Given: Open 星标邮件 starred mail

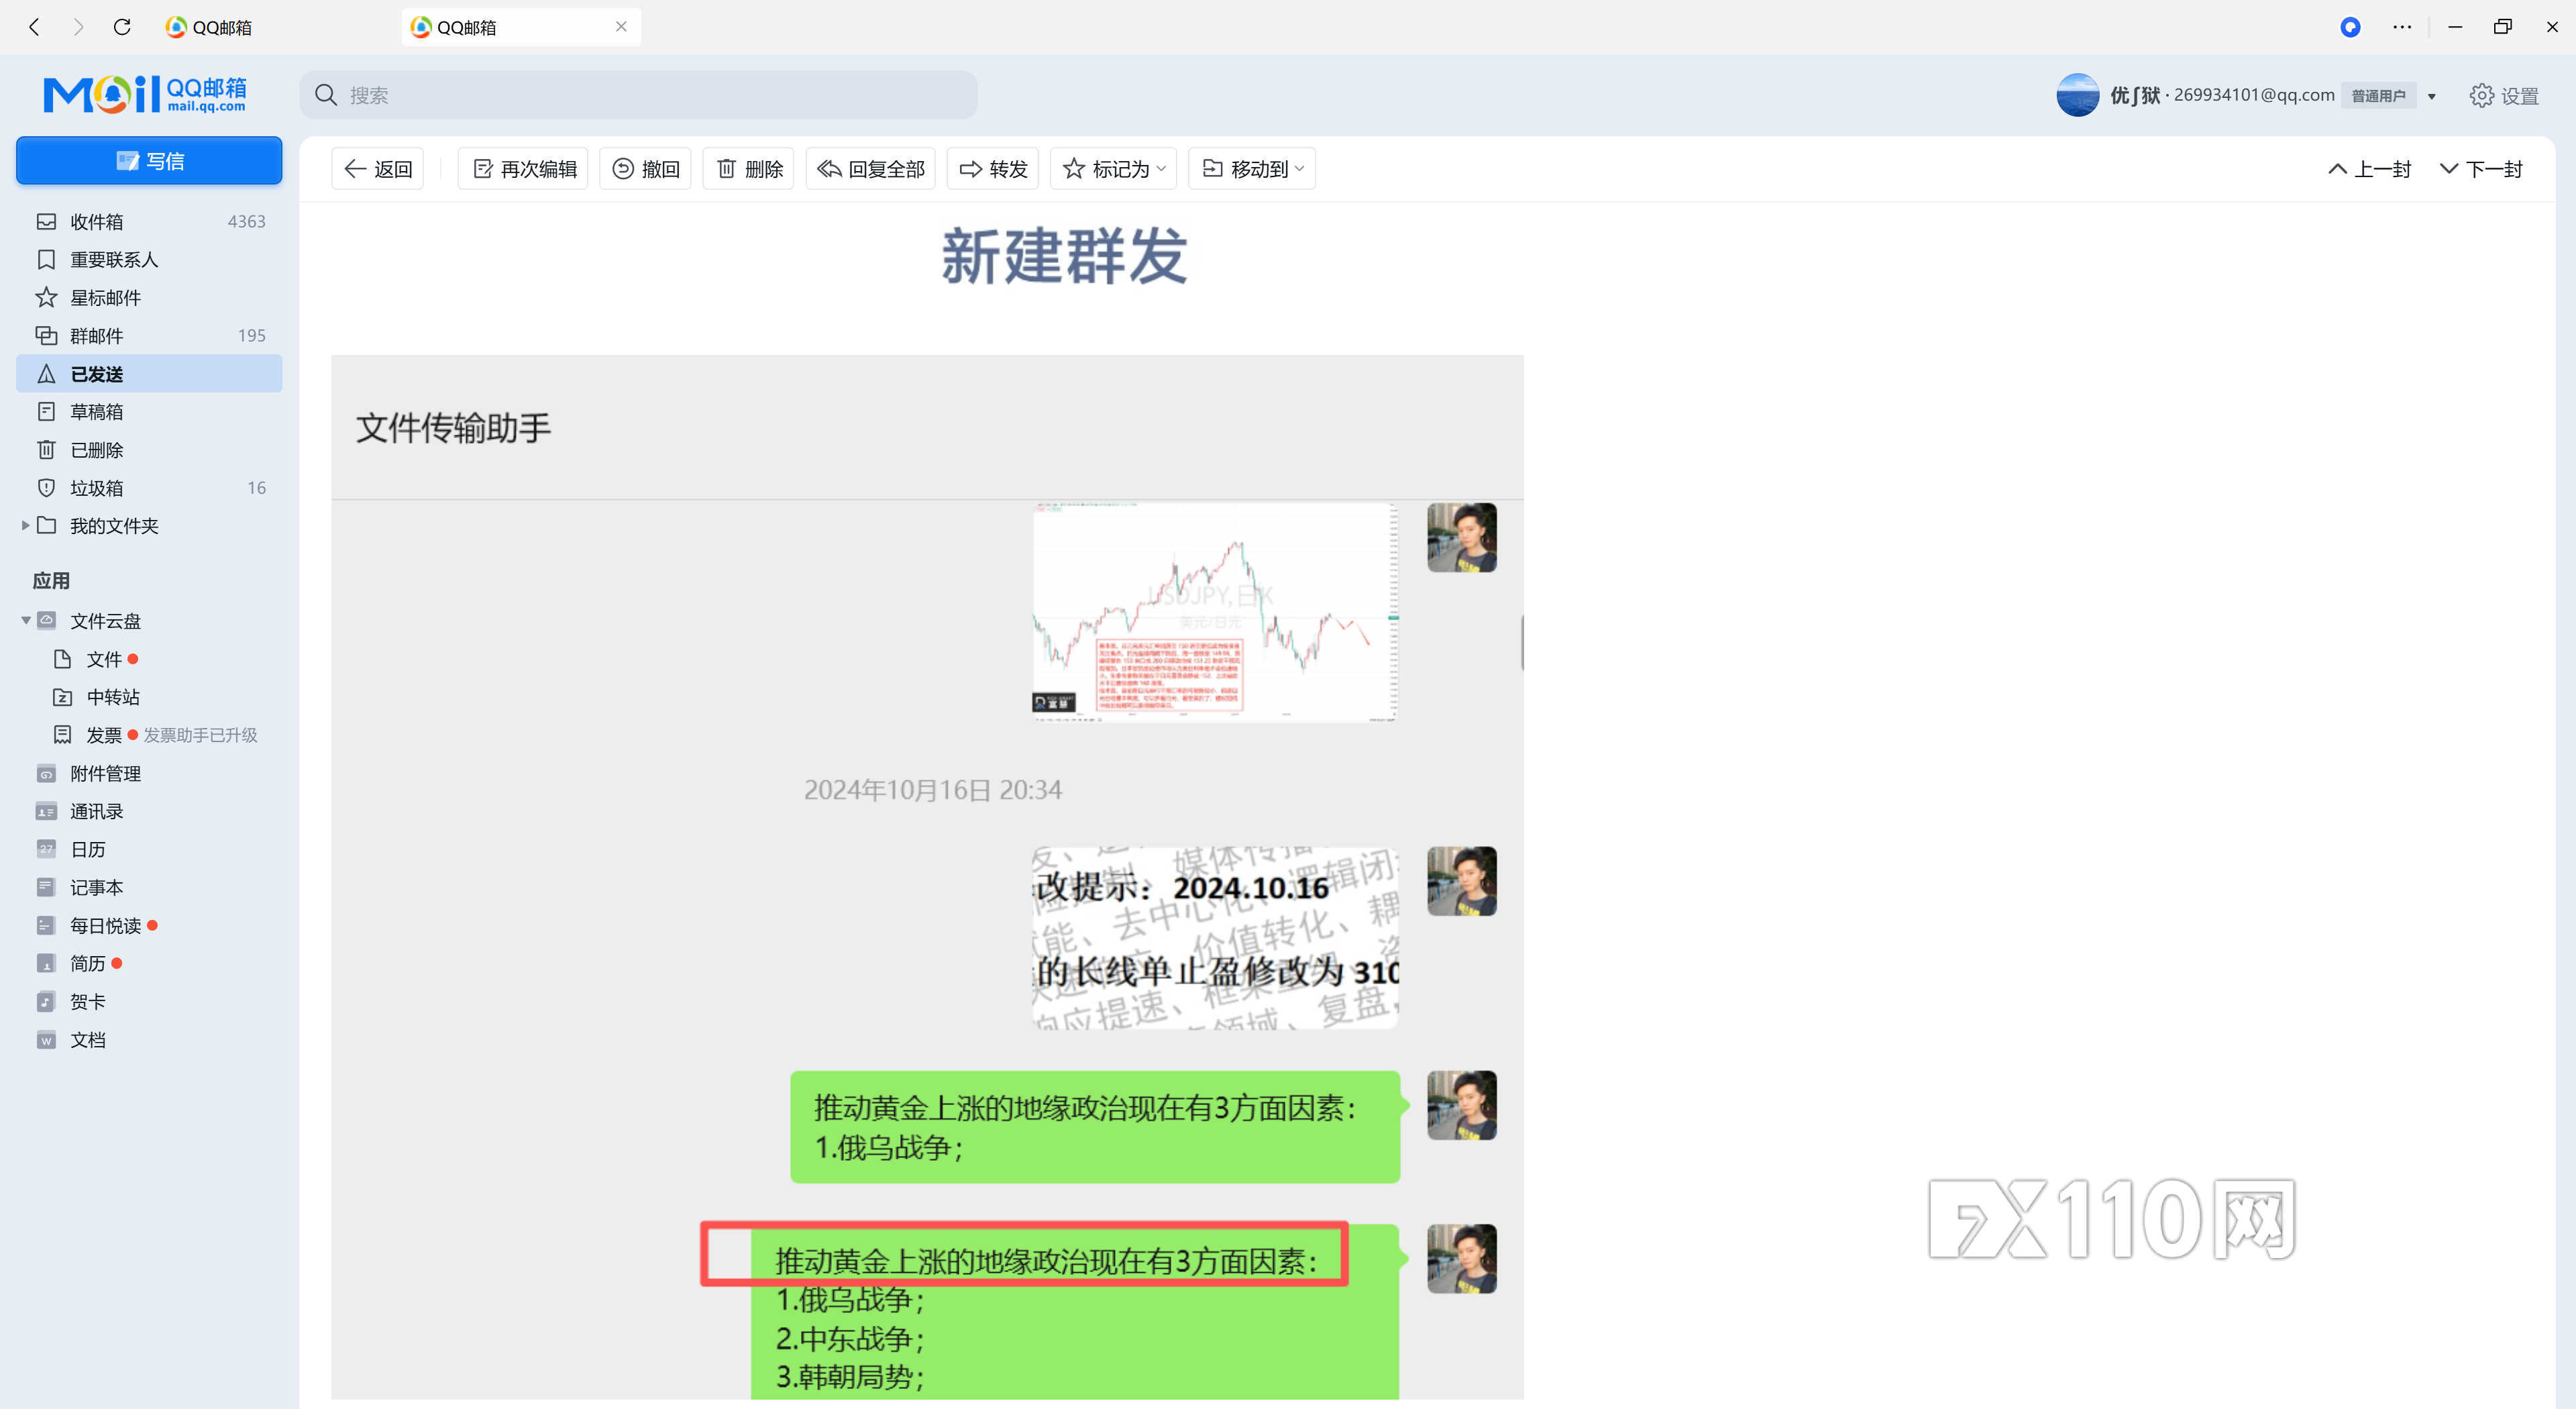Looking at the screenshot, I should pos(149,297).
